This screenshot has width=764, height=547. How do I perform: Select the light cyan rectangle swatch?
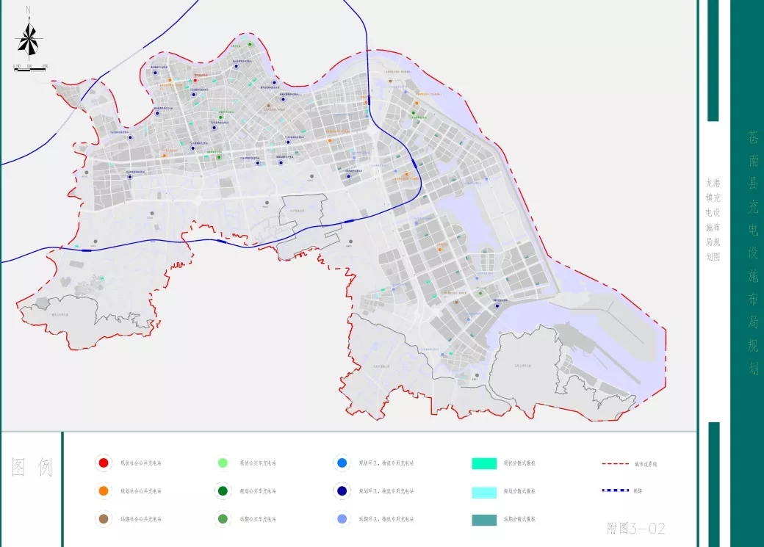point(484,491)
